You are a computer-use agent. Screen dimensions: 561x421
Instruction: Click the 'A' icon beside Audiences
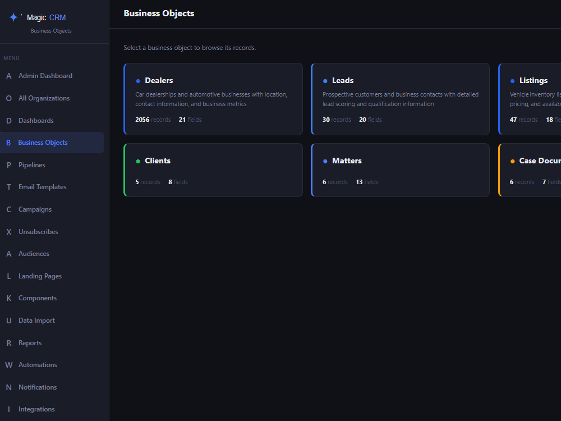tap(9, 254)
